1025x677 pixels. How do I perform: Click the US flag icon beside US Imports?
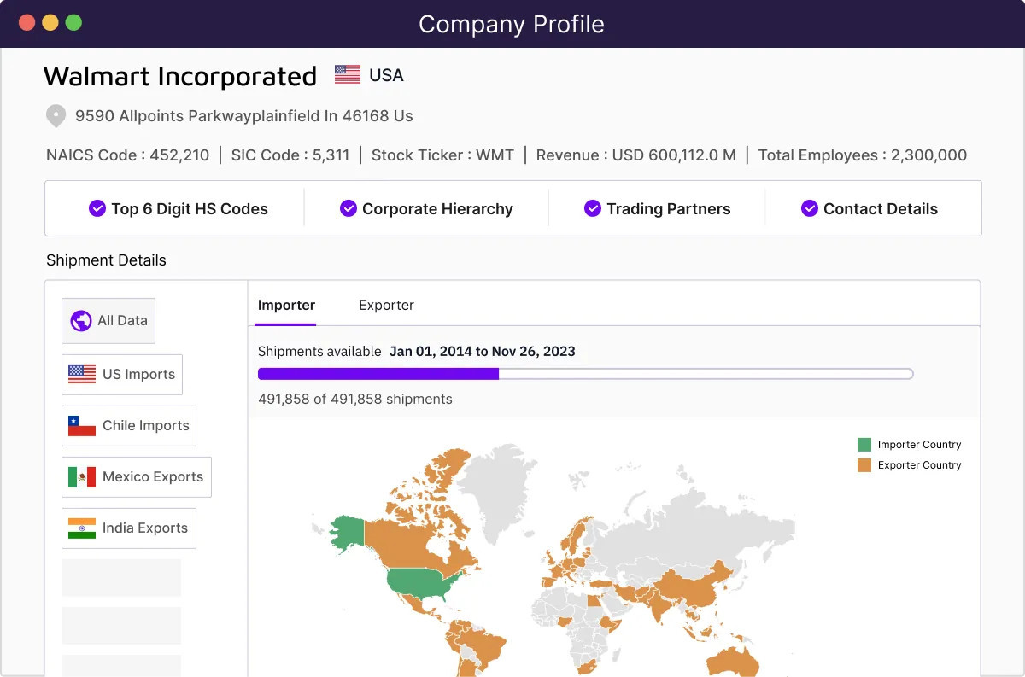[x=79, y=374]
